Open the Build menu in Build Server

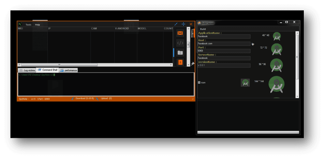203,29
